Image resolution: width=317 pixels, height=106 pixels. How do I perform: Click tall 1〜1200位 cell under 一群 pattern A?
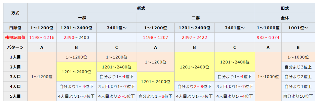tap(42, 77)
